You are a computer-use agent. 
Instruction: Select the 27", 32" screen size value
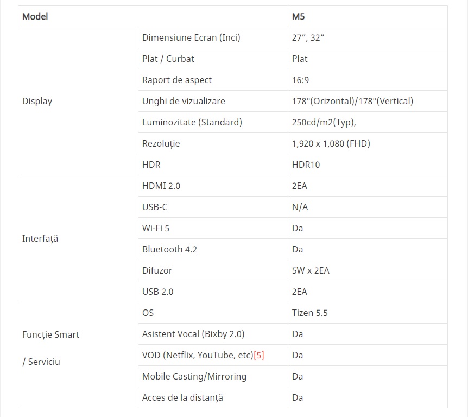308,37
